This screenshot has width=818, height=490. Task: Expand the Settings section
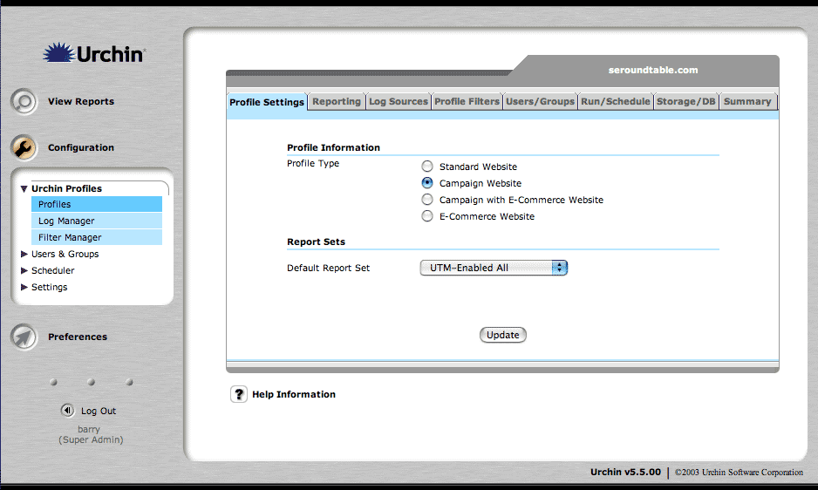click(x=24, y=287)
